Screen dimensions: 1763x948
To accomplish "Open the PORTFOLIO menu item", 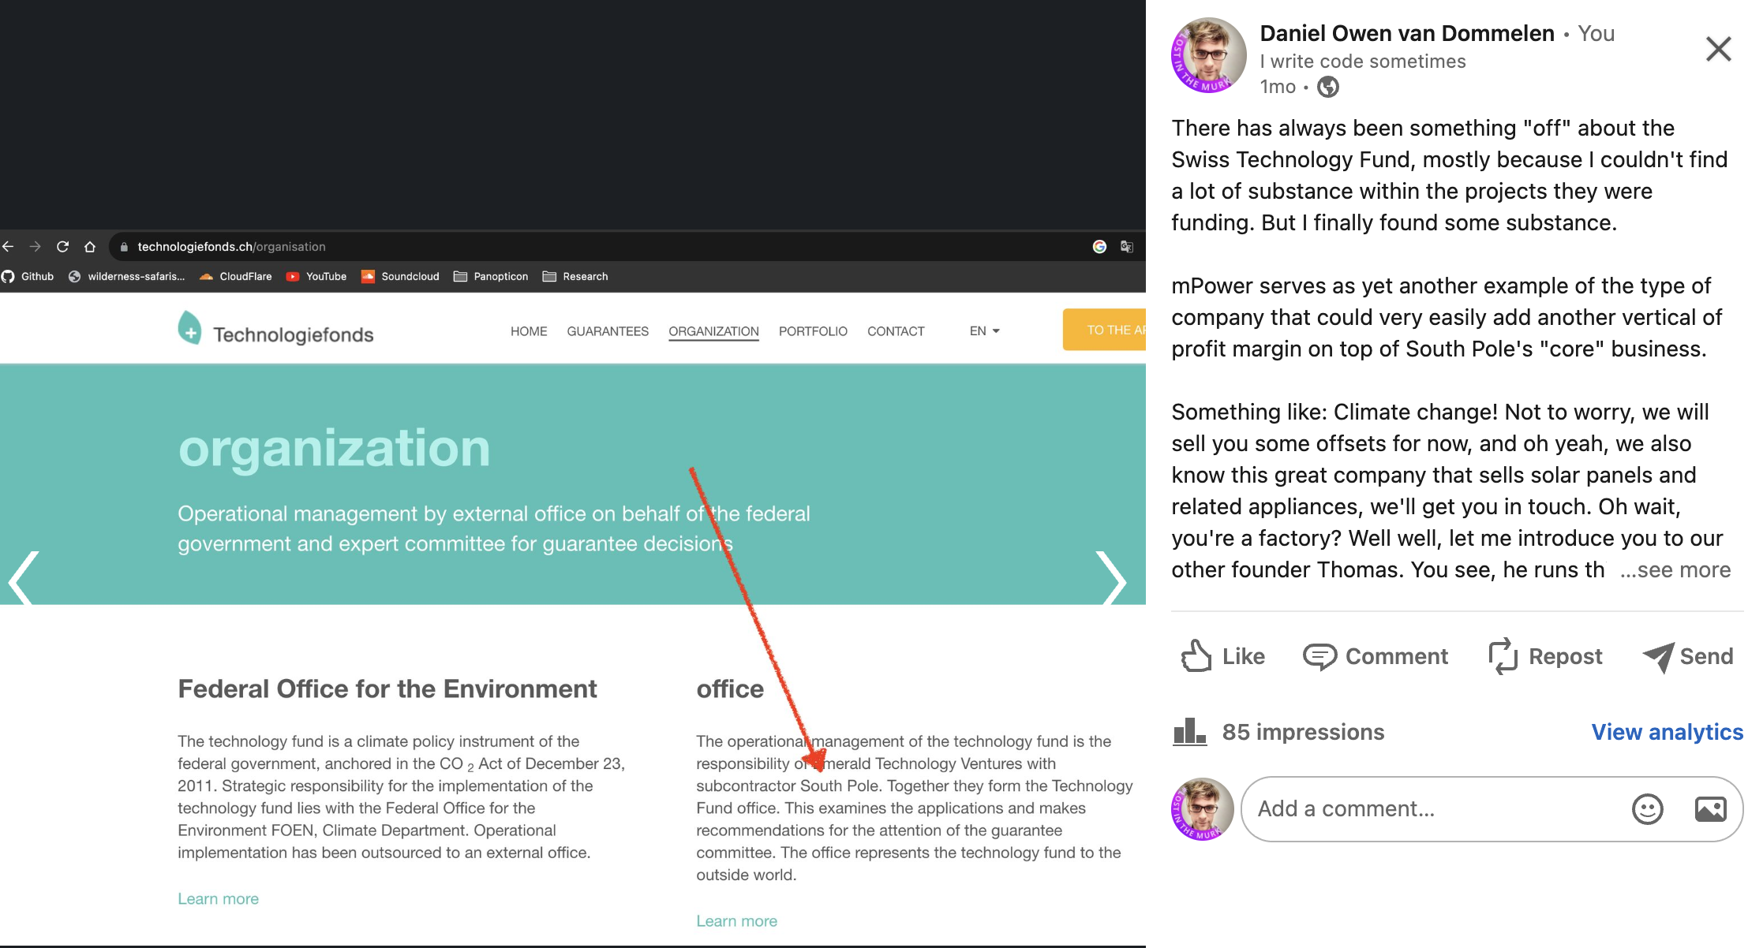I will coord(813,331).
